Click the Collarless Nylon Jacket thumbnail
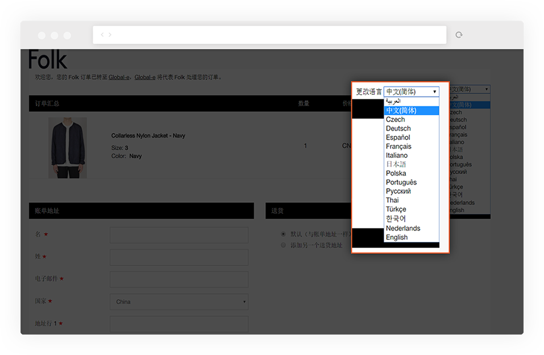This screenshot has height=355, width=544. [x=68, y=148]
